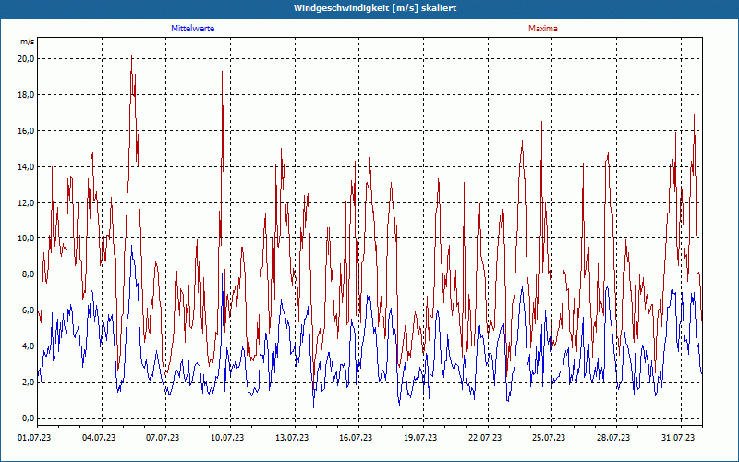Click the 10.07.23 date label
Viewport: 739px width, 462px height.
tap(227, 438)
